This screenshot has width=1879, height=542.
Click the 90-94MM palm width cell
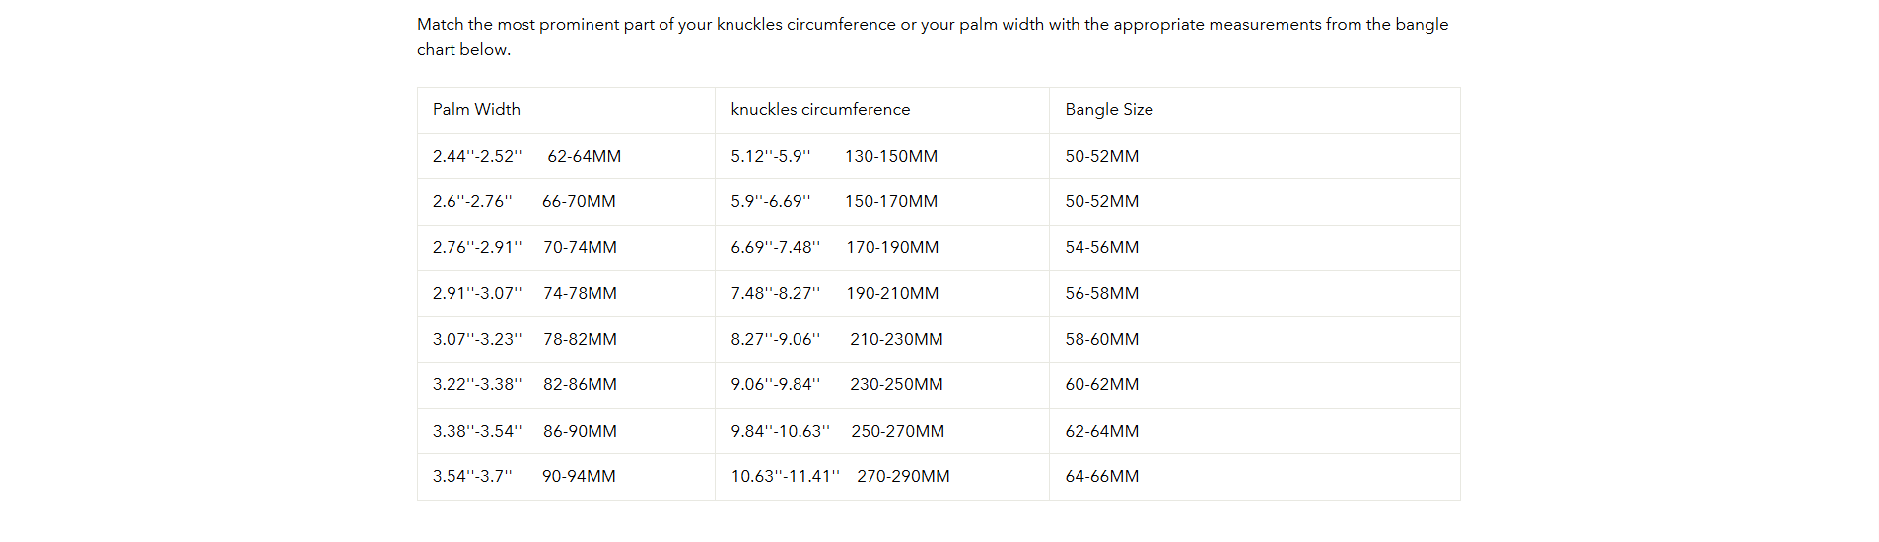point(566,477)
